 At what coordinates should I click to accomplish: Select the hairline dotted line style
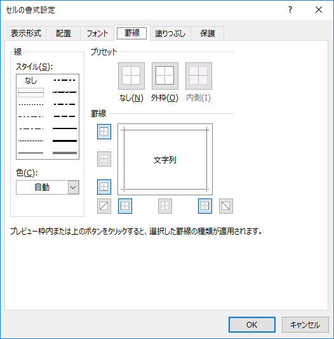31,92
